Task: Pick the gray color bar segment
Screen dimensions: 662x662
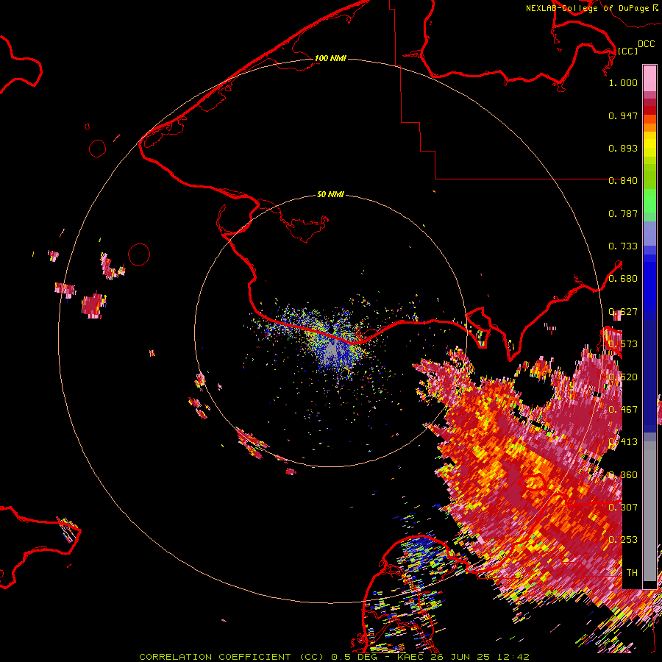Action: click(649, 511)
